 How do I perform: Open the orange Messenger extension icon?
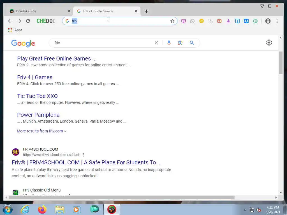(201, 21)
